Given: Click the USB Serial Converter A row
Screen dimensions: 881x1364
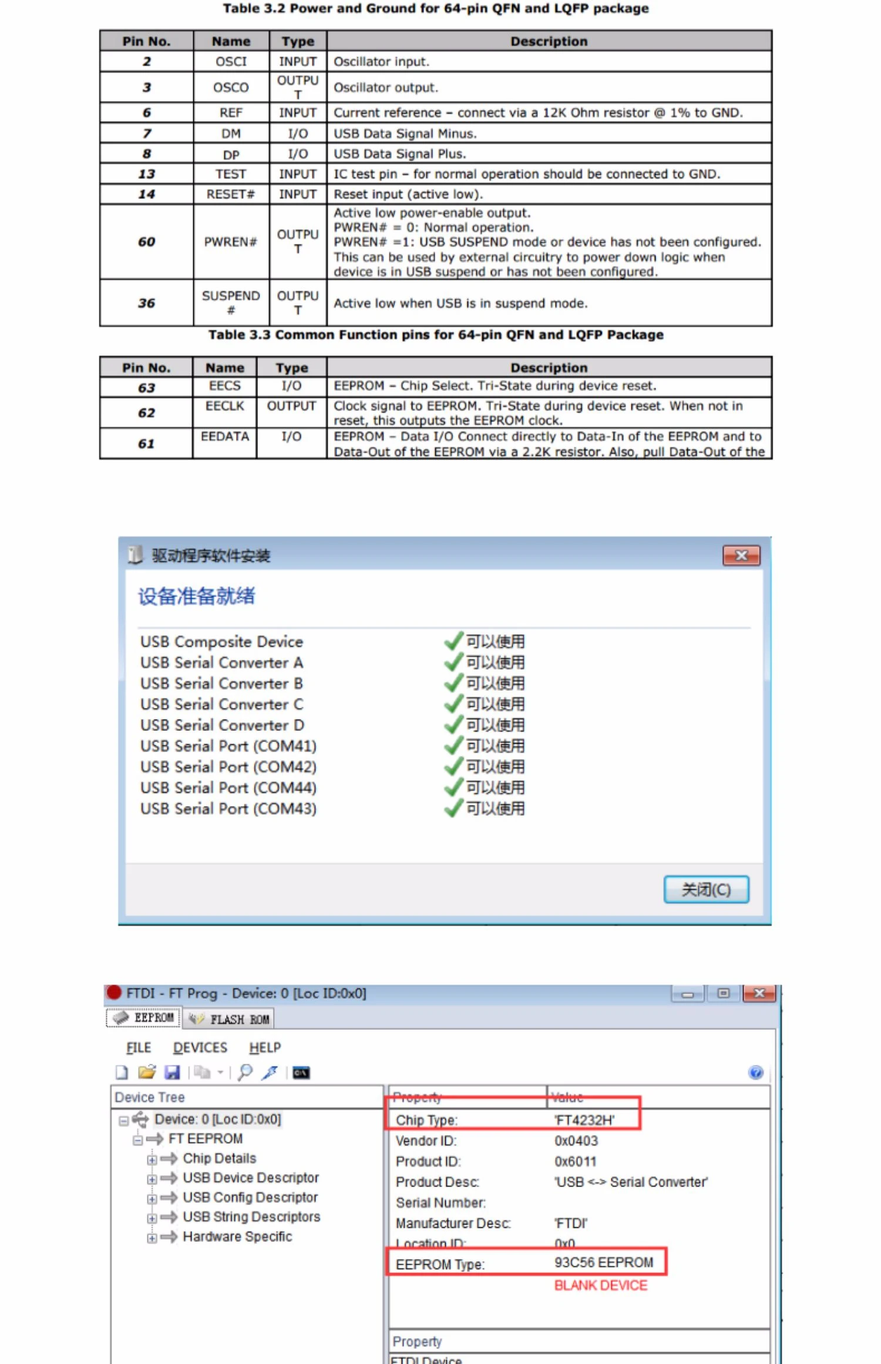Looking at the screenshot, I should (332, 663).
